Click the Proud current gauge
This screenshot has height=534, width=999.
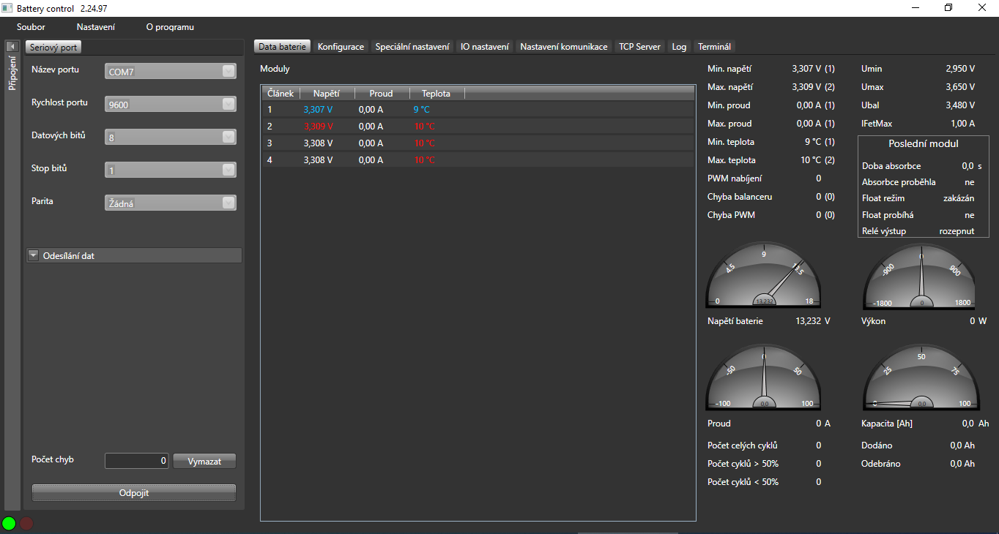pyautogui.click(x=764, y=379)
